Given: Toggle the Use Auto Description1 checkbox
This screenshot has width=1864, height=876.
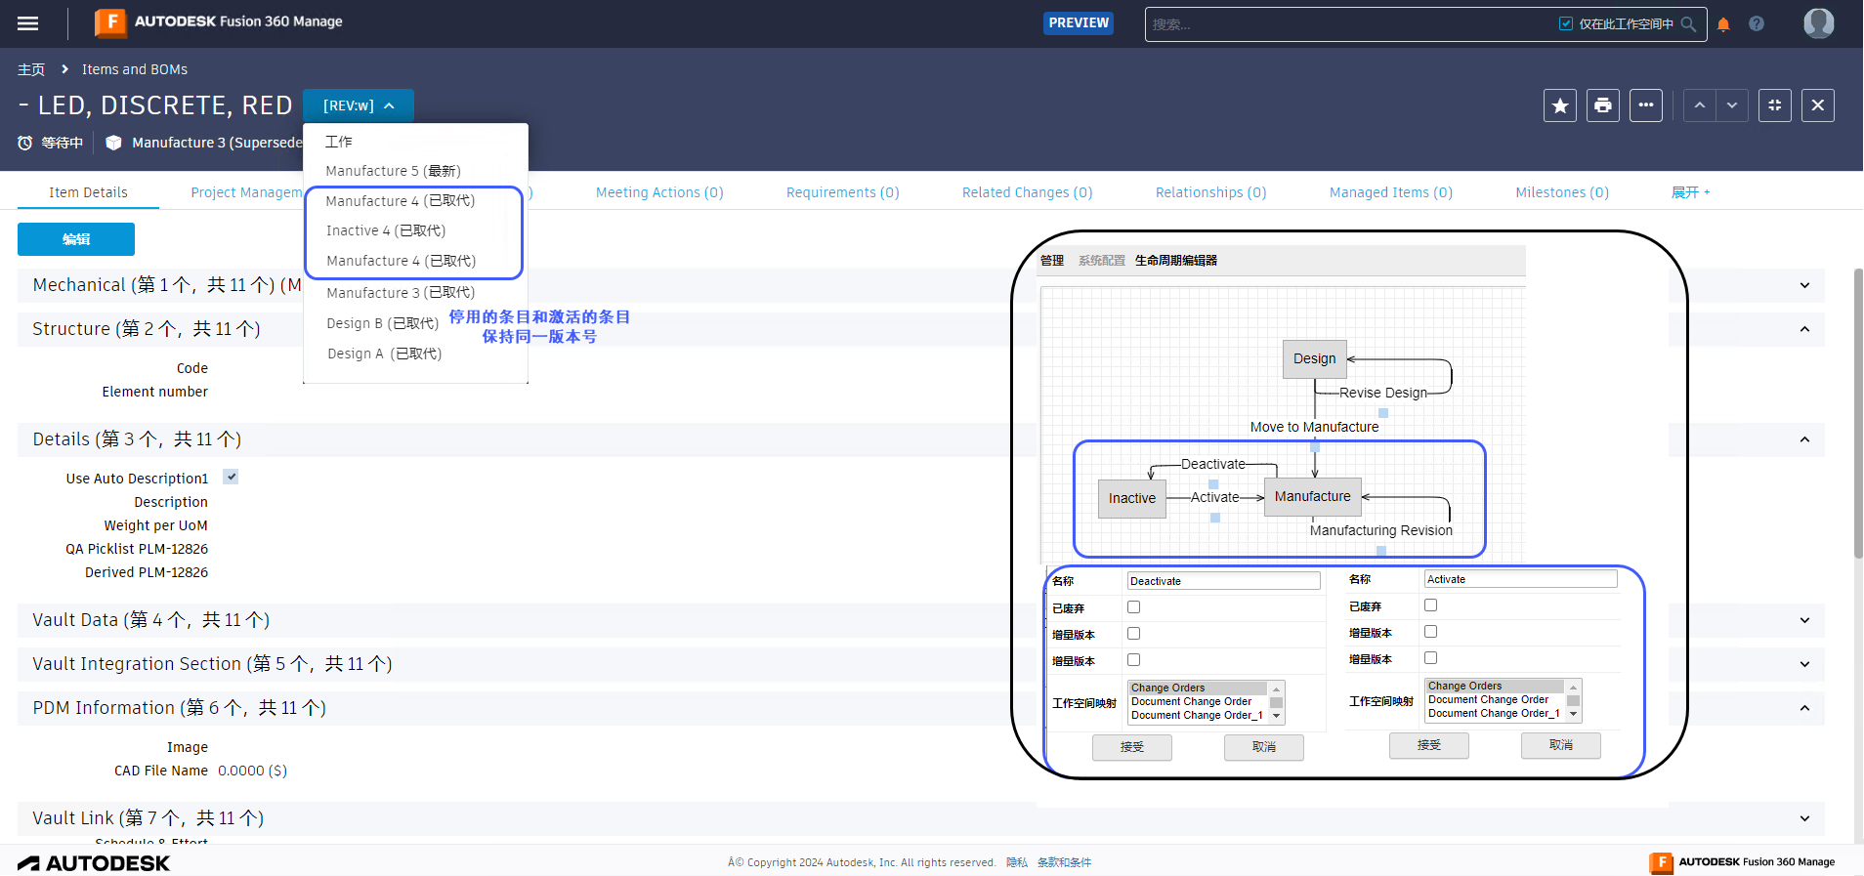Looking at the screenshot, I should pos(232,478).
